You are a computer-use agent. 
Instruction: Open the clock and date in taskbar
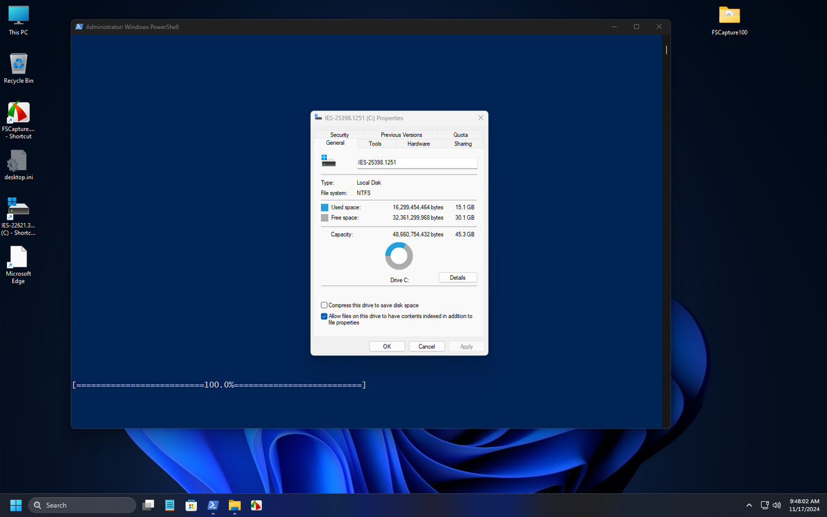click(803, 505)
